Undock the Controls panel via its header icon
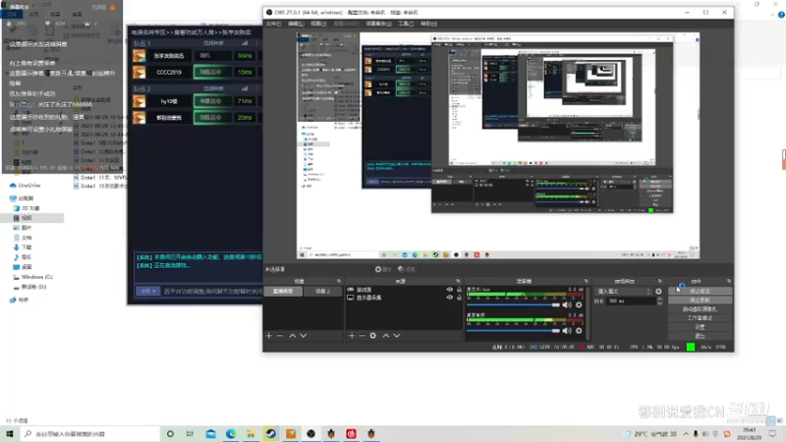 tap(729, 281)
